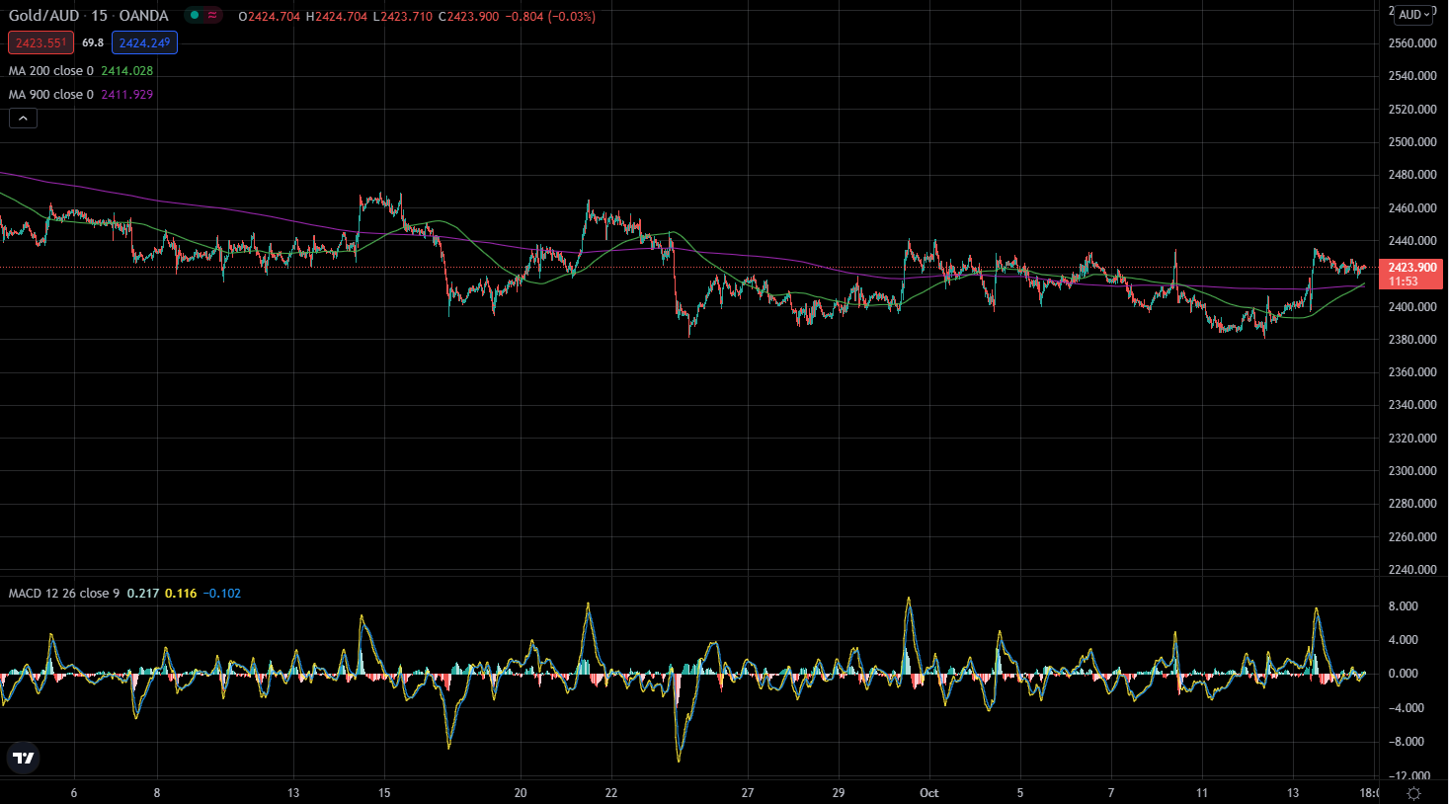Click the low price value L2423.710
The image size is (1449, 804).
pyautogui.click(x=402, y=17)
